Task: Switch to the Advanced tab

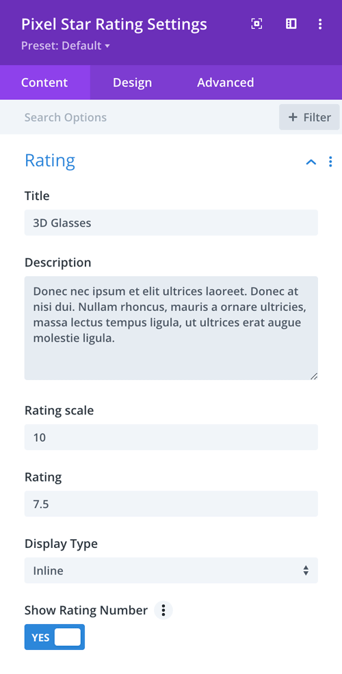Action: 225,82
